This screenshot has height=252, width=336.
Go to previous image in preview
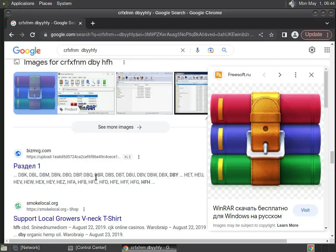[x=264, y=75]
